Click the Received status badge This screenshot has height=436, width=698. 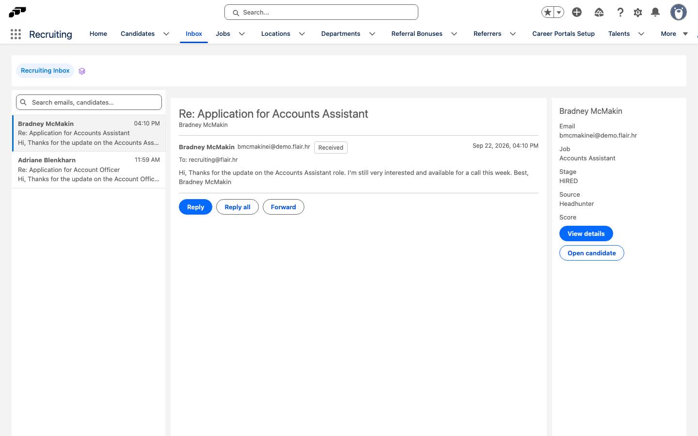point(331,147)
